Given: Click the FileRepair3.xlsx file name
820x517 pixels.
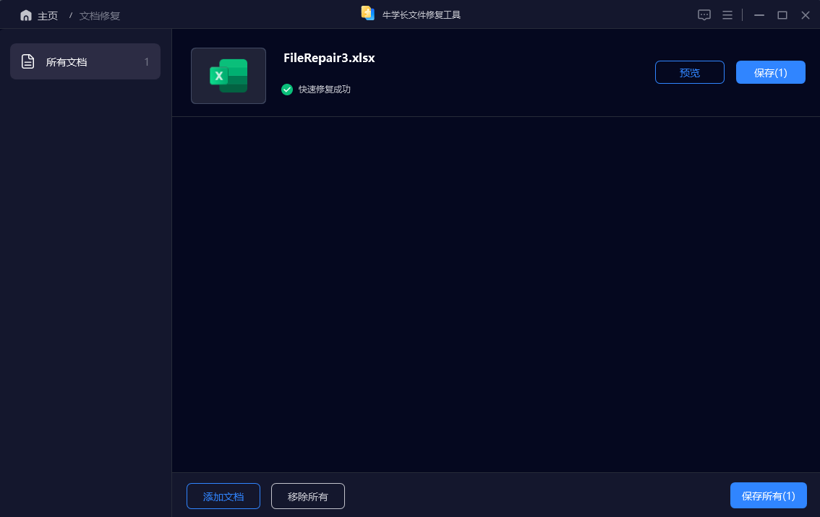Looking at the screenshot, I should (x=329, y=58).
